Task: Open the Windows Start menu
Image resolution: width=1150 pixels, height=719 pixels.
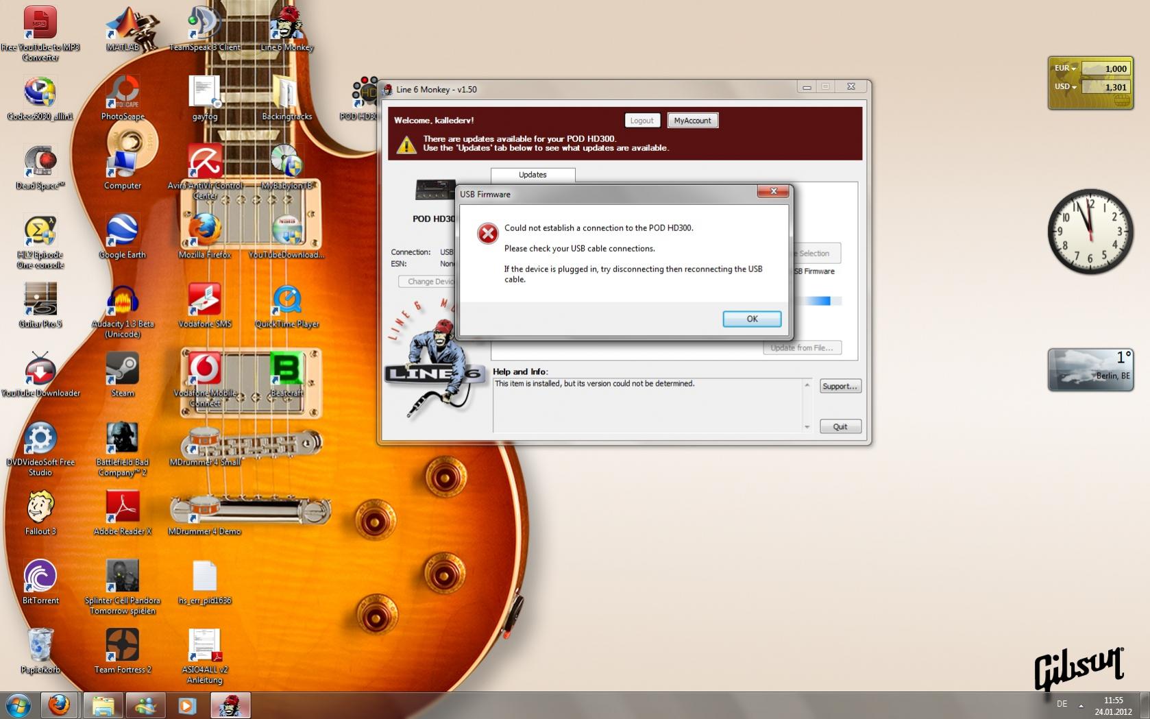Action: coord(19,705)
